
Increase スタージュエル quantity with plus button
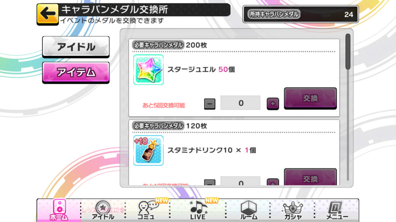point(273,104)
